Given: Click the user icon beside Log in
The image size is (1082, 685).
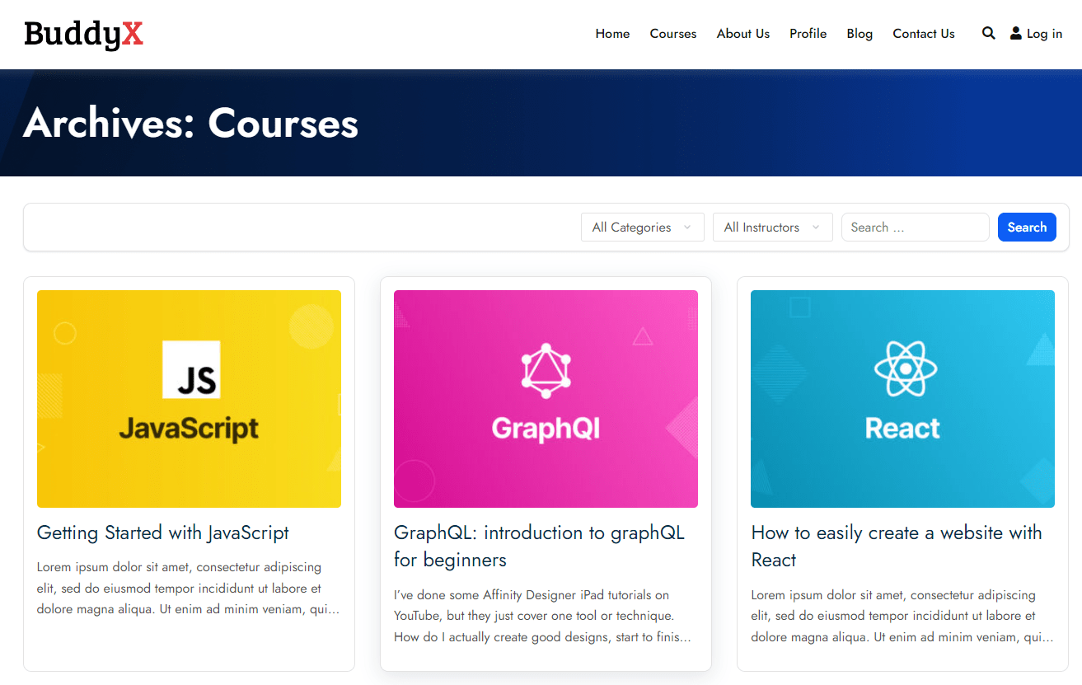Looking at the screenshot, I should (x=1015, y=34).
